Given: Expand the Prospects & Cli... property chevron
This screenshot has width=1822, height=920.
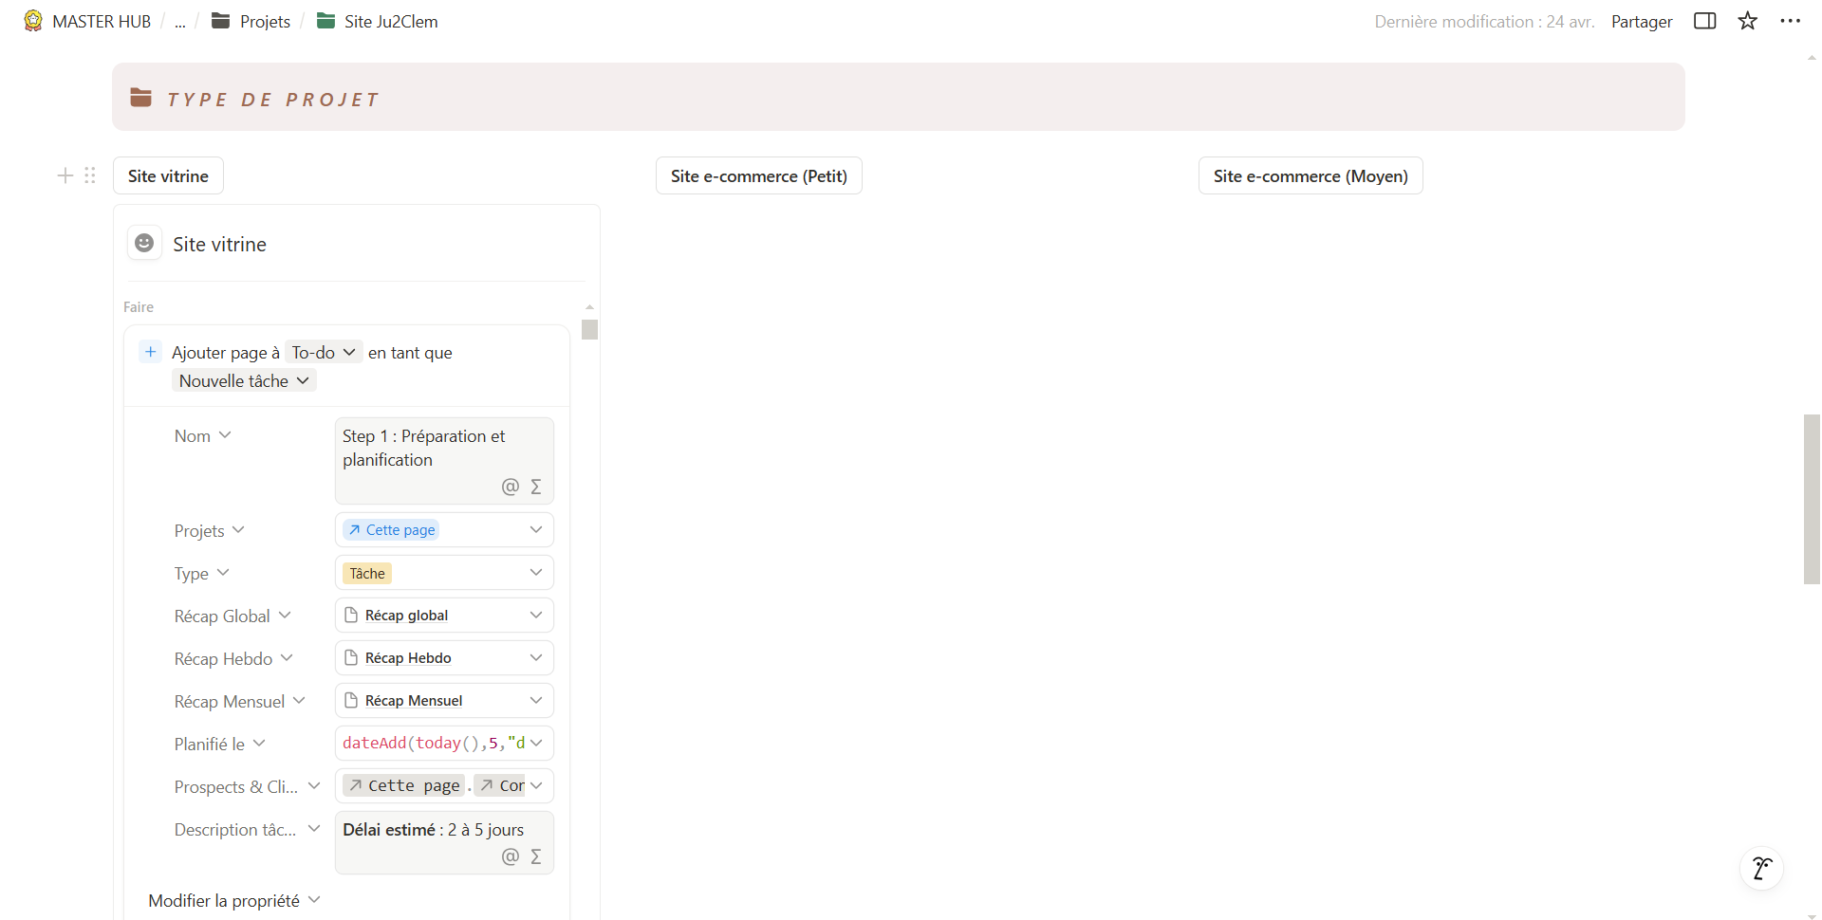Looking at the screenshot, I should click(x=314, y=786).
